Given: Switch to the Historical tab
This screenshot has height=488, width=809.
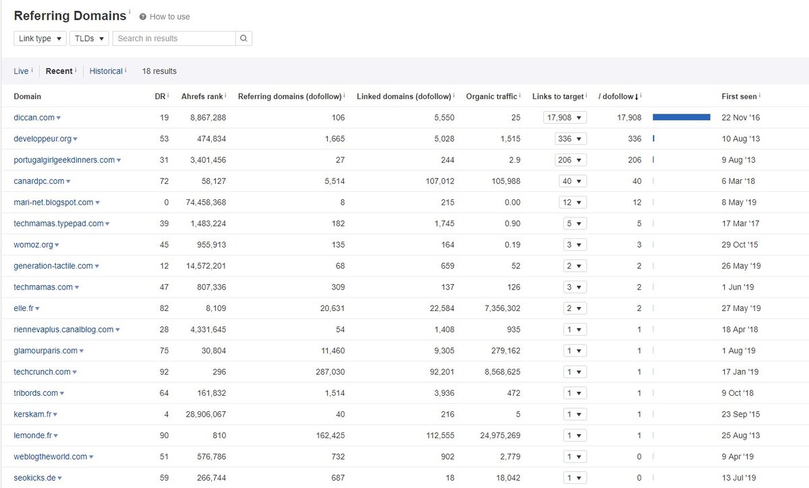Looking at the screenshot, I should point(106,71).
